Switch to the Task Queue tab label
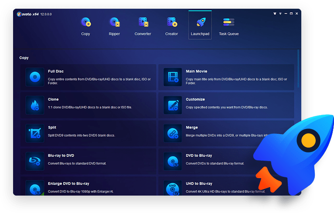The image size is (334, 213). click(x=229, y=34)
